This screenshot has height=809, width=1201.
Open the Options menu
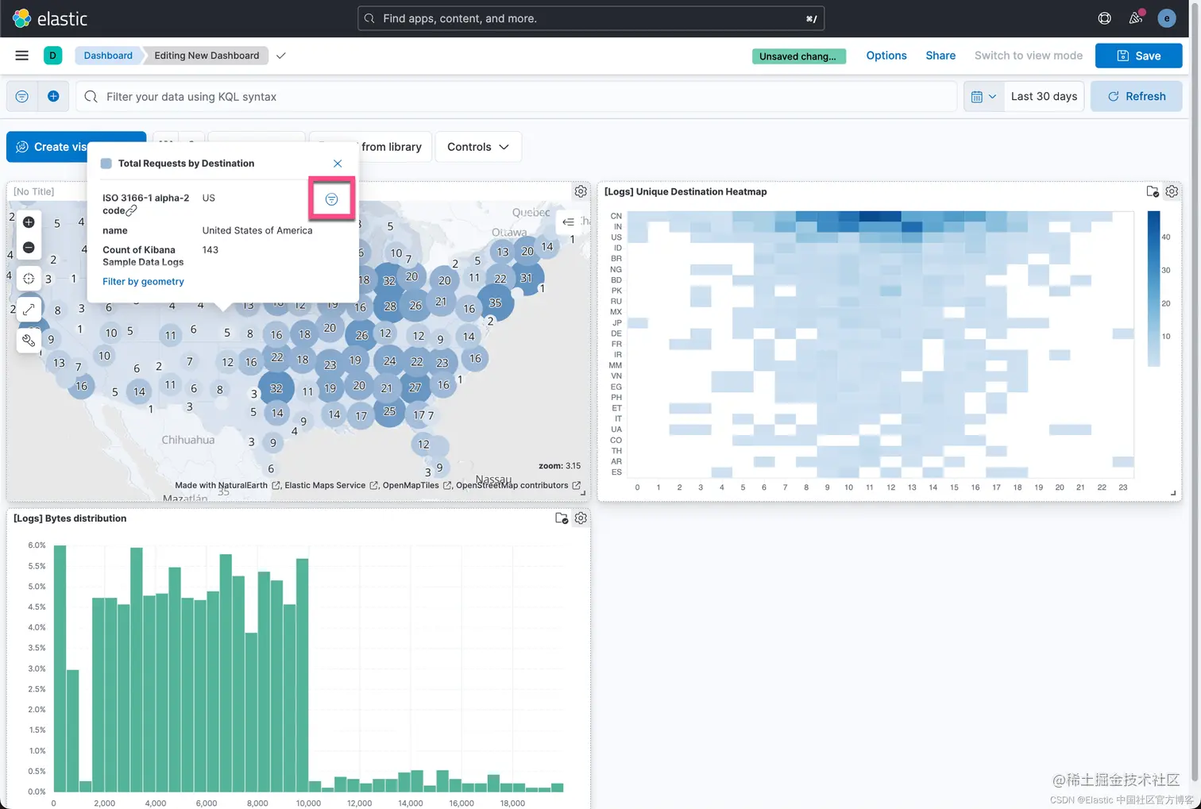coord(886,56)
